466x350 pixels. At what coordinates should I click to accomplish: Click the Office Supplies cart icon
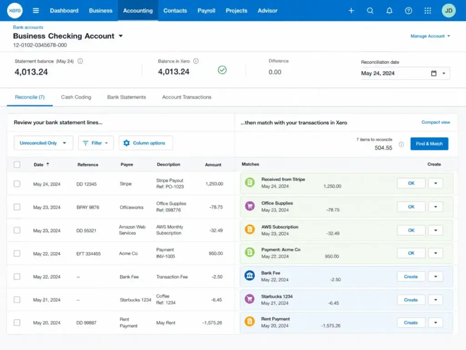[250, 206]
